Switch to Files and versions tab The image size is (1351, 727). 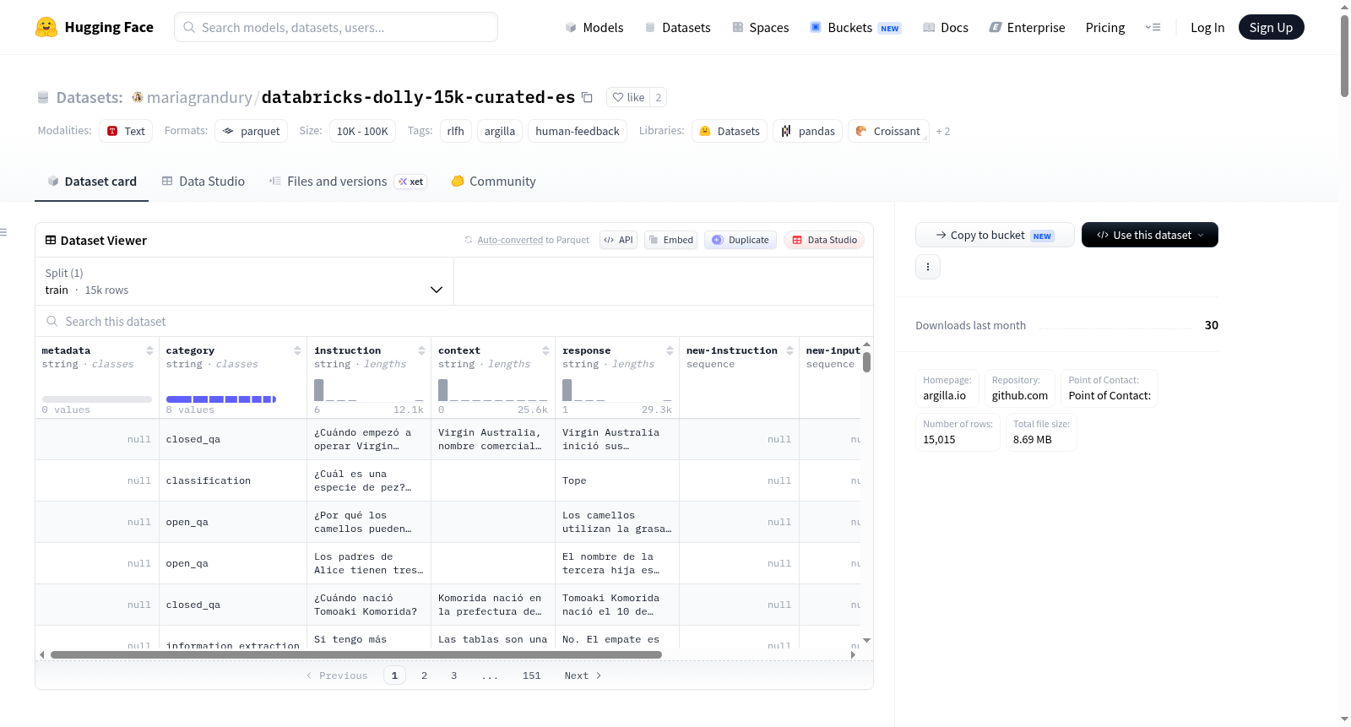(x=347, y=182)
